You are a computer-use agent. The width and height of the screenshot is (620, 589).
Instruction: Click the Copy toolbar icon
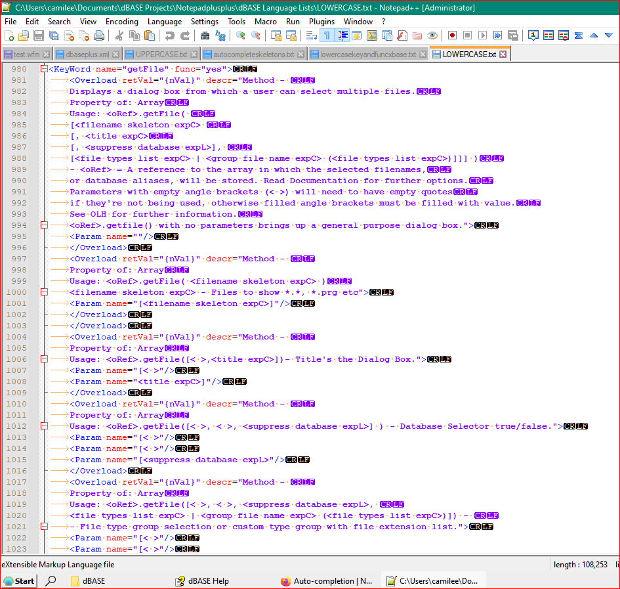tap(134, 36)
